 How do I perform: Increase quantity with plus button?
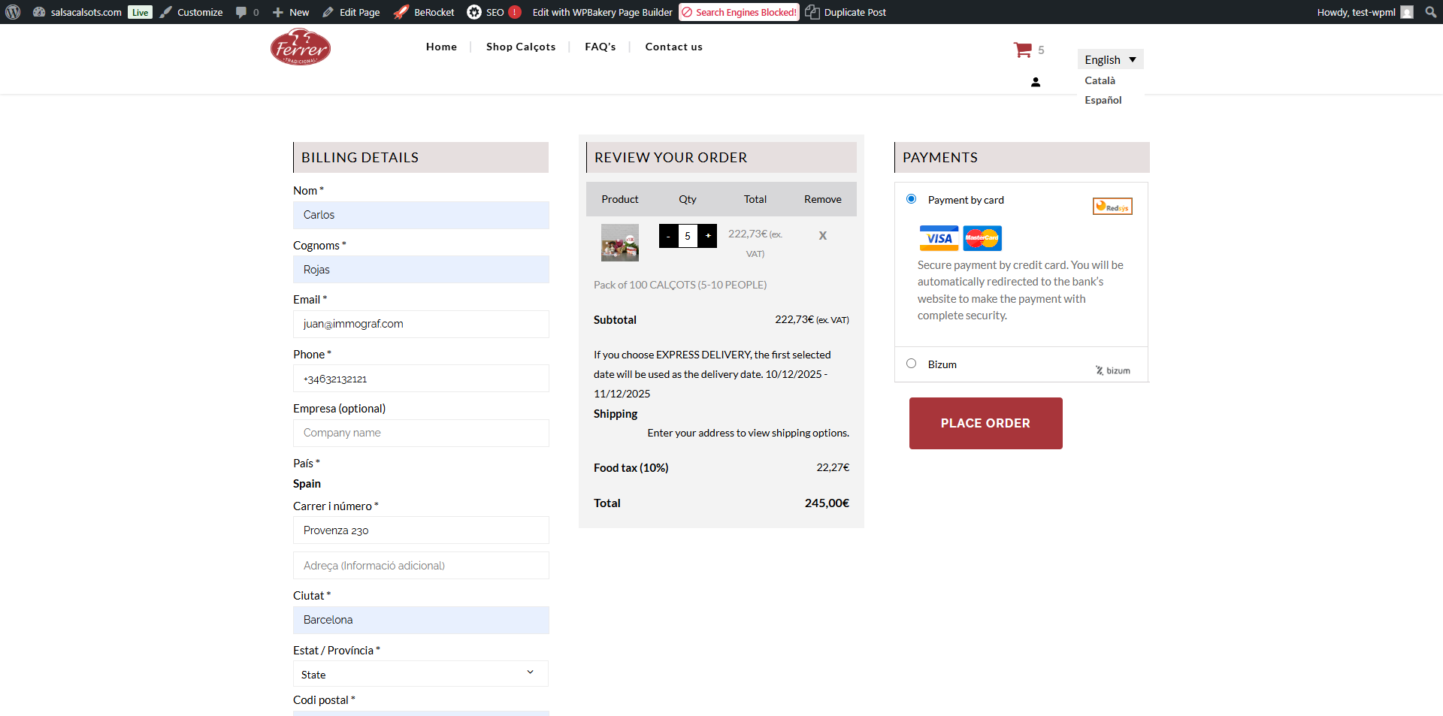pos(707,236)
